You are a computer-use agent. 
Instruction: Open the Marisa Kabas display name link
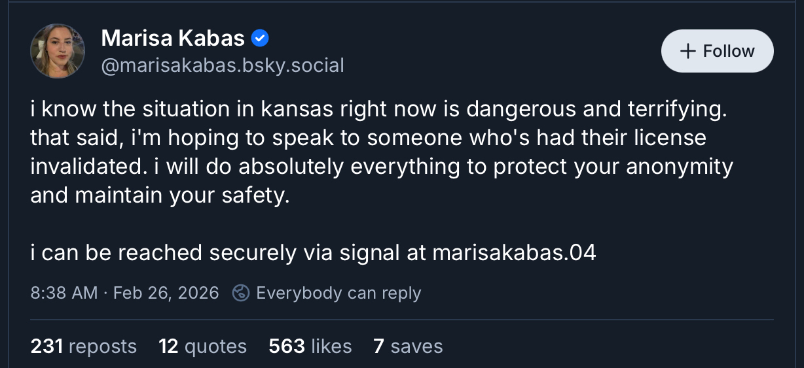click(x=173, y=39)
